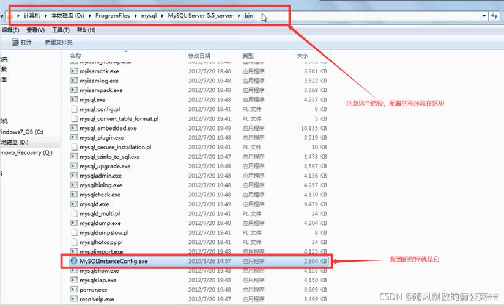The height and width of the screenshot is (305, 504).
Task: Select the MySQLInstanceConfig.exe file name
Action: [x=114, y=261]
